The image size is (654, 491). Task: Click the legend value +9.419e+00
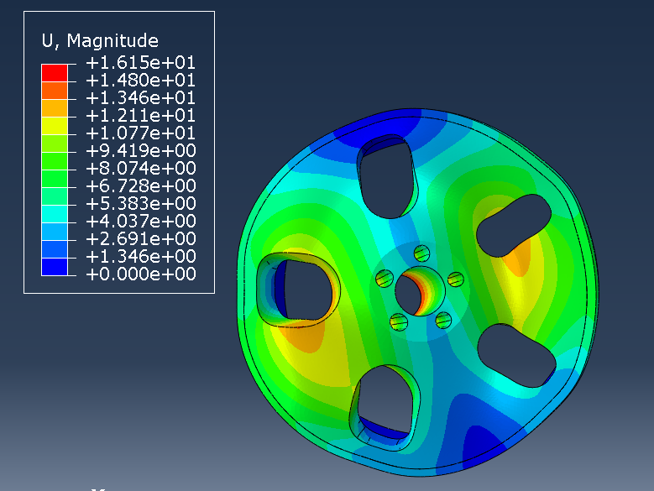click(140, 151)
